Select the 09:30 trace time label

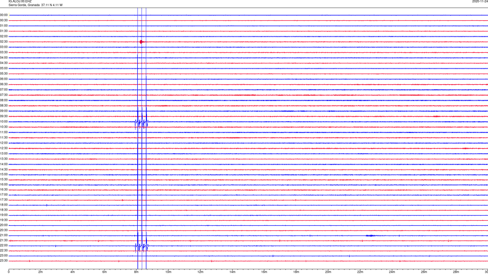pyautogui.click(x=4, y=116)
